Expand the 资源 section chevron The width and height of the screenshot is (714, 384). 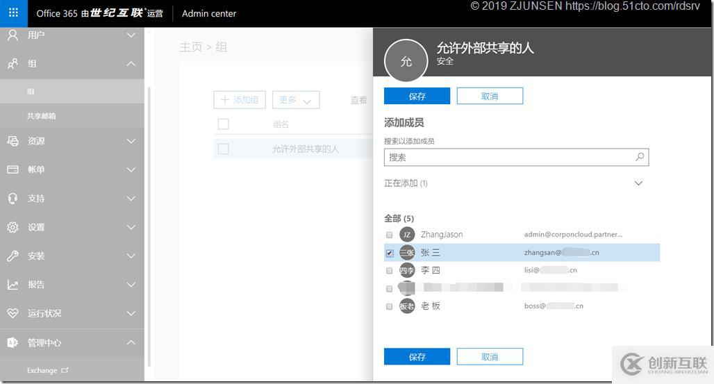click(131, 141)
